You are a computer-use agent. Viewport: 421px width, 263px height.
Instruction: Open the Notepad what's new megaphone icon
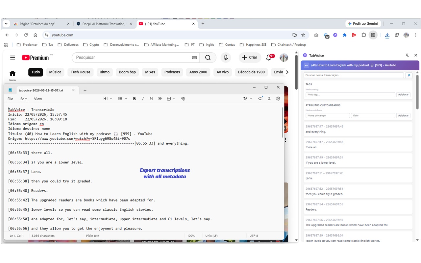[260, 98]
